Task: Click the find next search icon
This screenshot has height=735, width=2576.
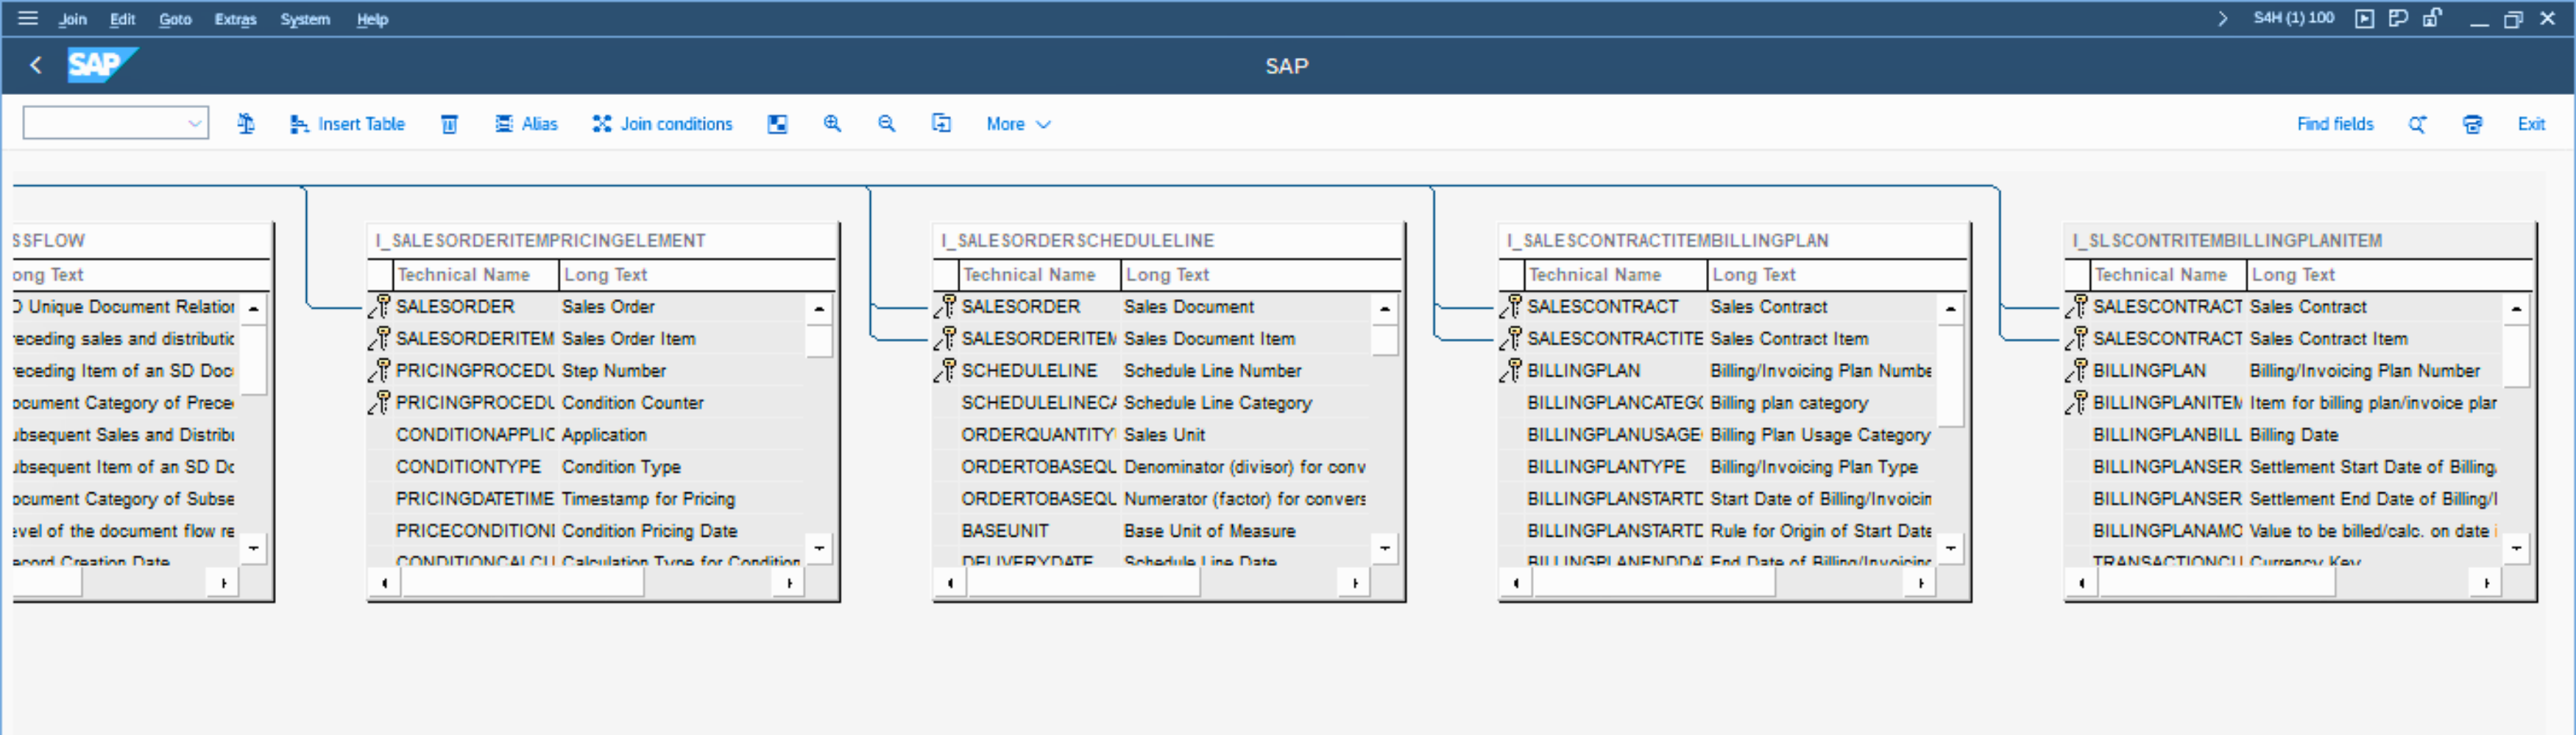Action: (x=2417, y=123)
